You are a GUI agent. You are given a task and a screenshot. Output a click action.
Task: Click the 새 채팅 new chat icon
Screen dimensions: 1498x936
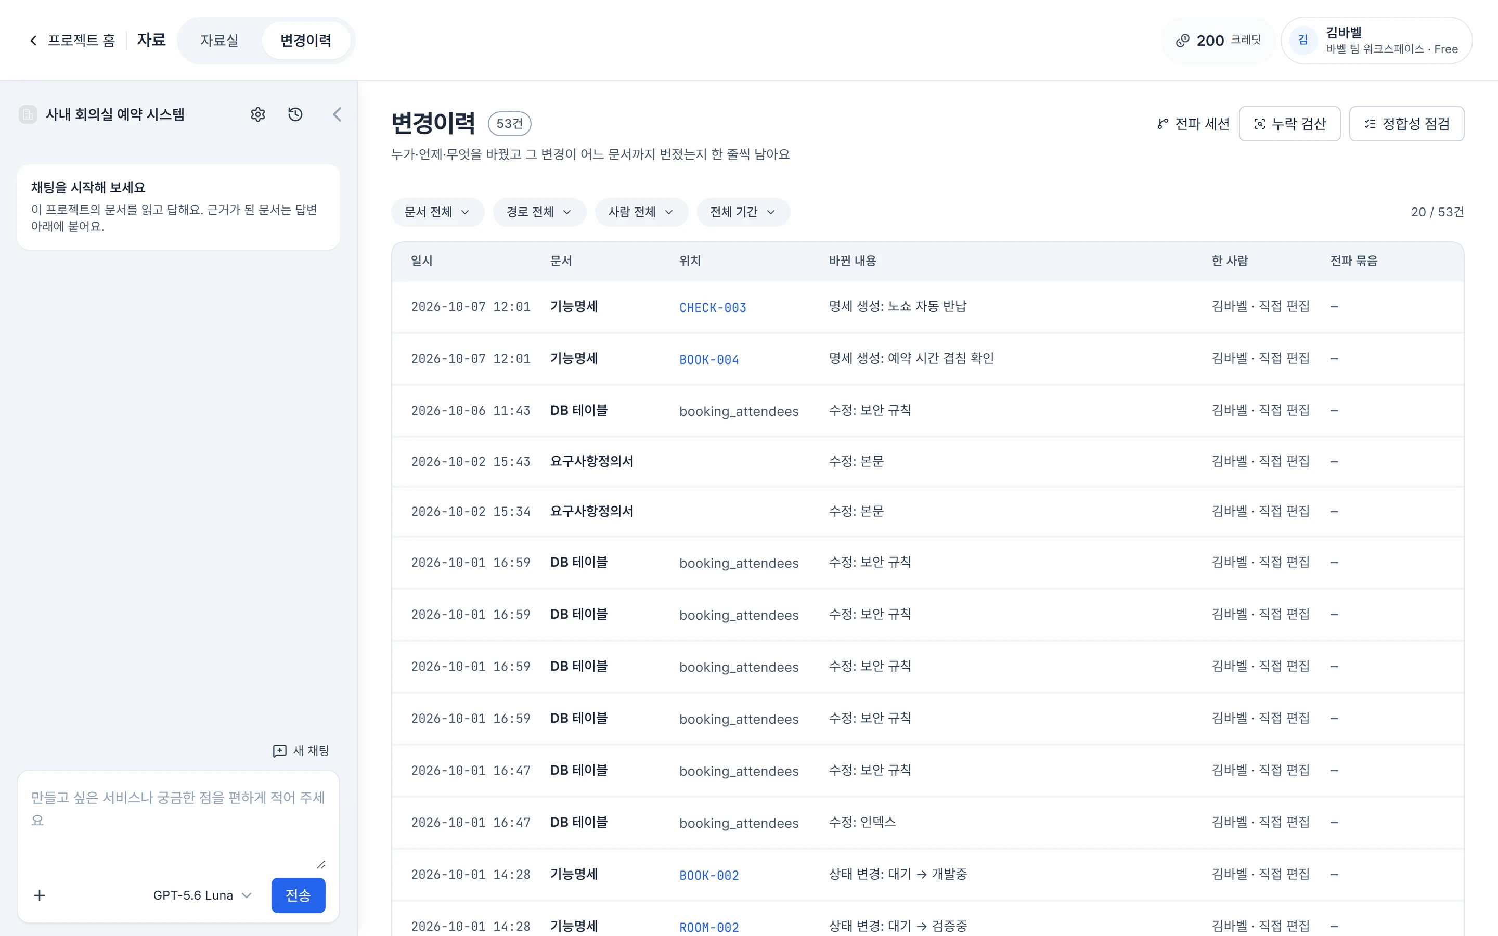click(x=279, y=751)
